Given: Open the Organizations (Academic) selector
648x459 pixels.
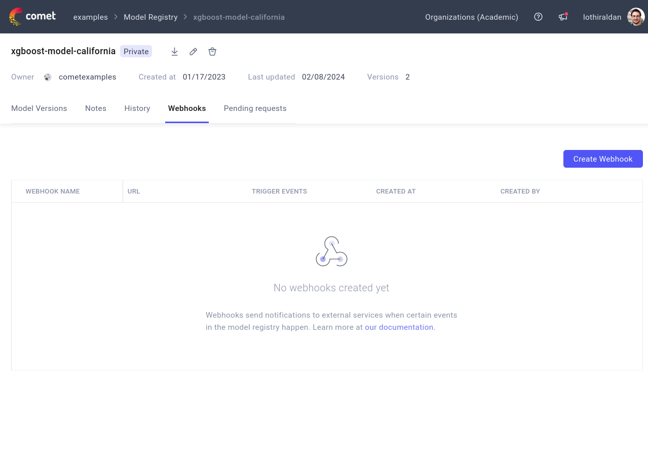Looking at the screenshot, I should pyautogui.click(x=471, y=17).
